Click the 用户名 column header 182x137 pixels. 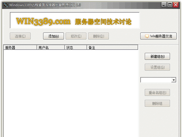point(50,47)
